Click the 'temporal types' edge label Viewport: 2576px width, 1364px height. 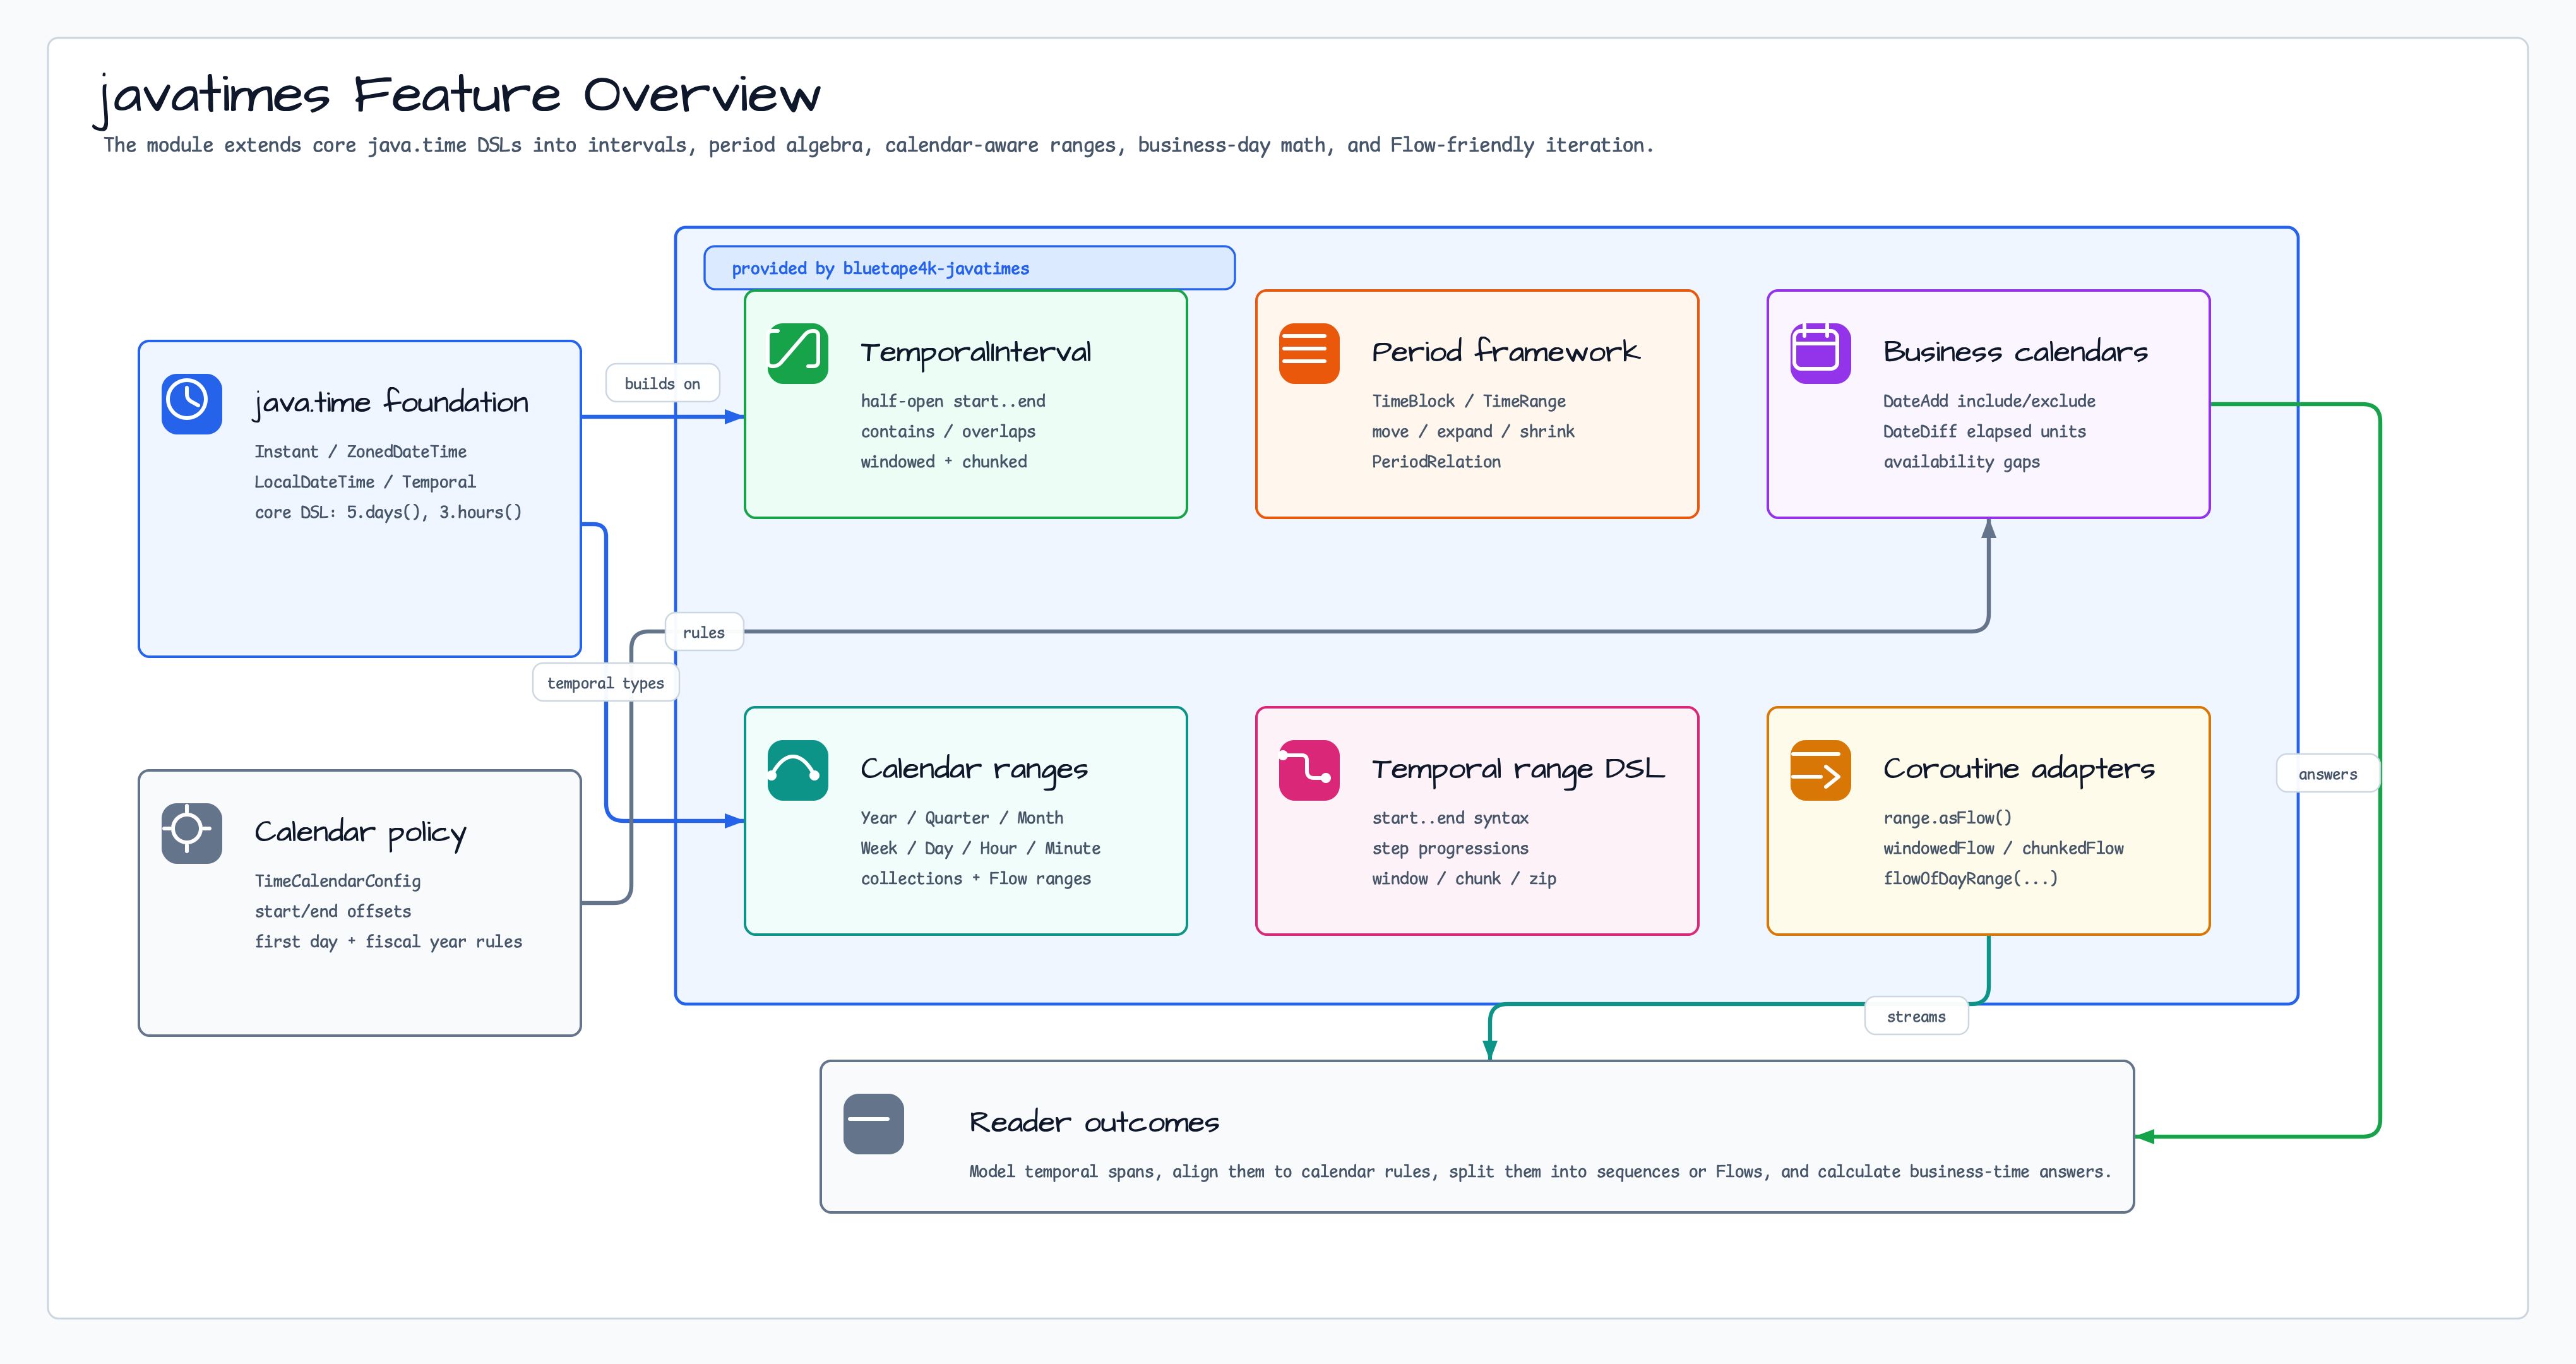point(605,682)
